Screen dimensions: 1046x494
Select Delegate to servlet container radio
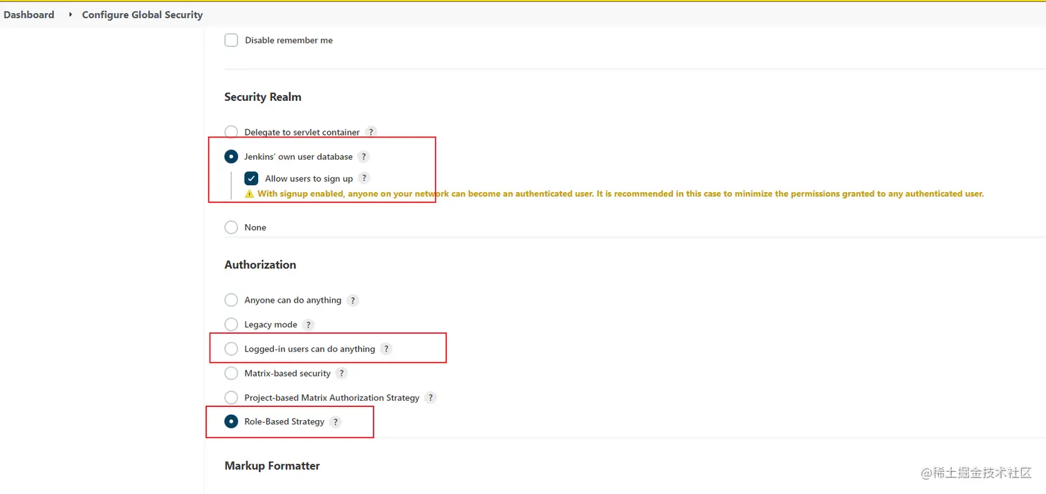[x=231, y=132]
